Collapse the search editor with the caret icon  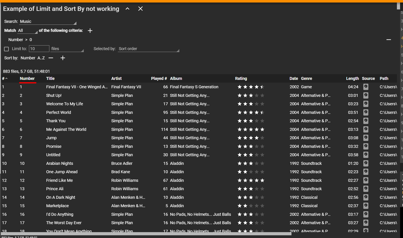[x=128, y=9]
